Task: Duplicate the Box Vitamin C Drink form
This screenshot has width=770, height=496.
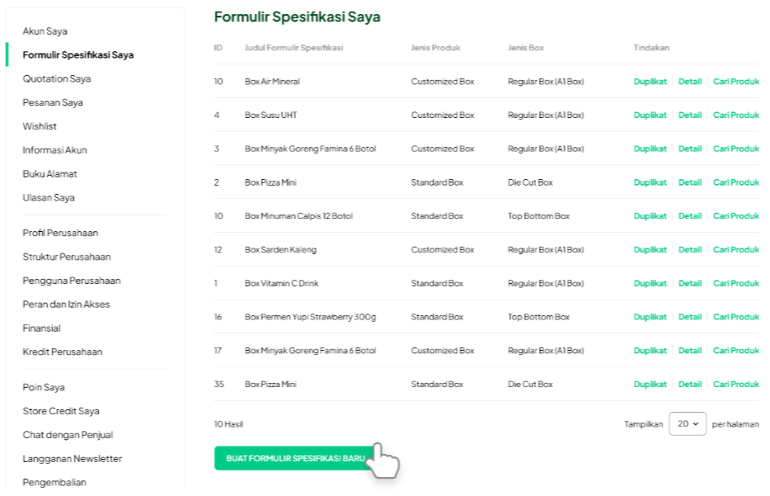Action: (x=650, y=284)
